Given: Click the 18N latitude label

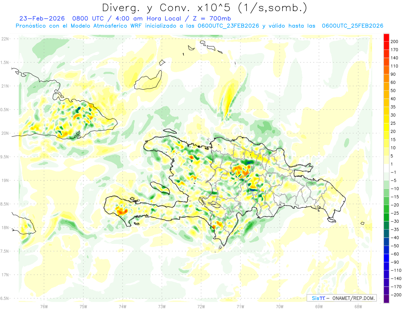Looking at the screenshot, I should tap(5, 227).
